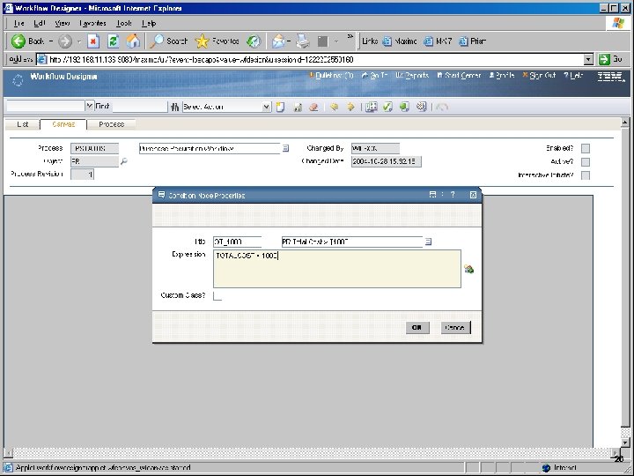Screen dimensions: 634x476
Task: Click the condition Title input field
Action: pos(238,242)
